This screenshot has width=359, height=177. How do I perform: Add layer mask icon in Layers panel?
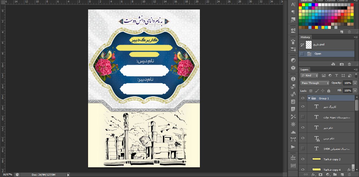(x=320, y=175)
